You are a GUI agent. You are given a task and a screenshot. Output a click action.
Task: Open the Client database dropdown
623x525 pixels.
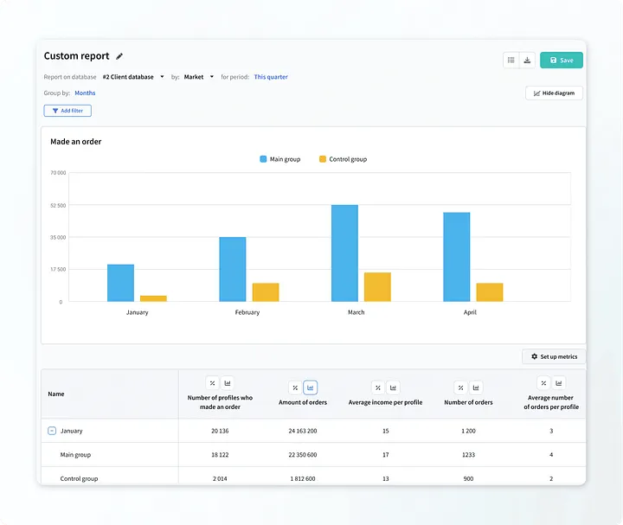133,77
